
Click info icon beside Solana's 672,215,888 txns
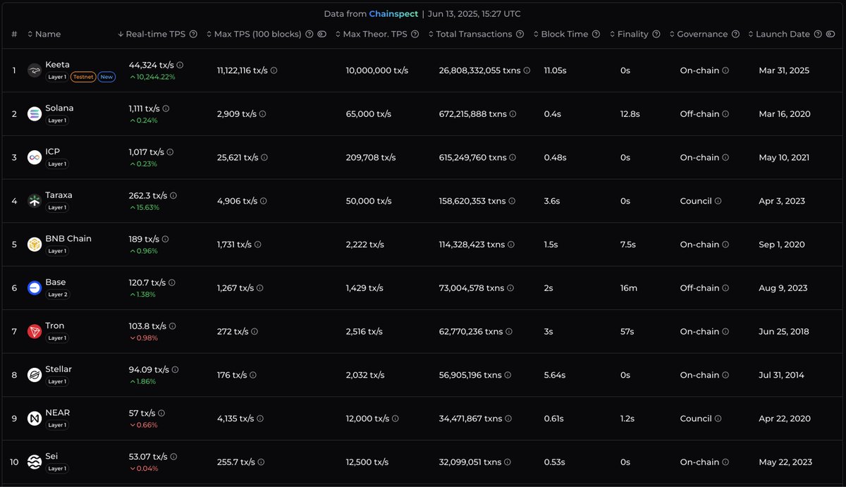[x=513, y=114]
